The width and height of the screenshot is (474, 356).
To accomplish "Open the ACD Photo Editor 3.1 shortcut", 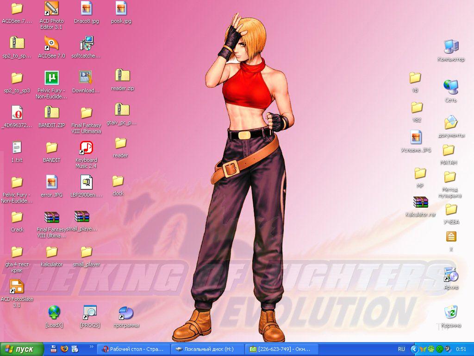I will pos(51,9).
